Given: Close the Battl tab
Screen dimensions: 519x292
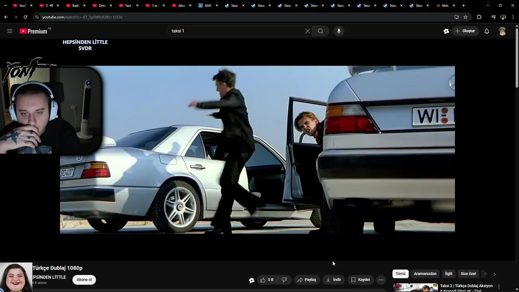Looking at the screenshot, I should [84, 6].
